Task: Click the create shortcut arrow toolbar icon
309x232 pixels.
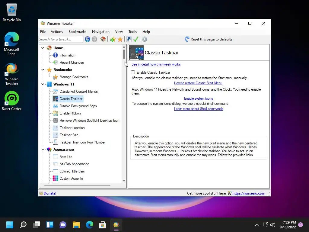Action: [129, 39]
